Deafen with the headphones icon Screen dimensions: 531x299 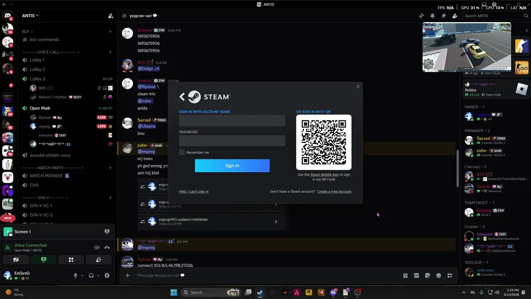91,275
